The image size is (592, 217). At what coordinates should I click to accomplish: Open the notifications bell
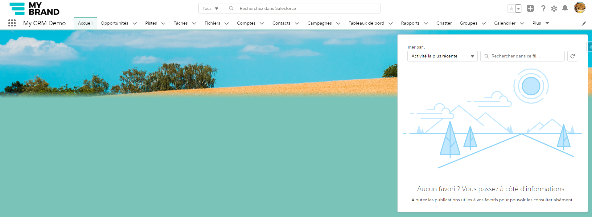click(565, 9)
